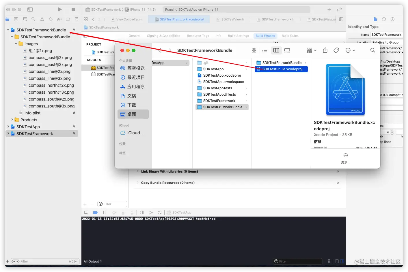This screenshot has height=272, width=408.
Task: Open the Finder action menu
Action: click(350, 50)
